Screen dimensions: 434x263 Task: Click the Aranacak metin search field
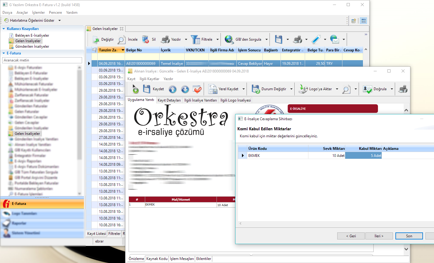coord(42,60)
